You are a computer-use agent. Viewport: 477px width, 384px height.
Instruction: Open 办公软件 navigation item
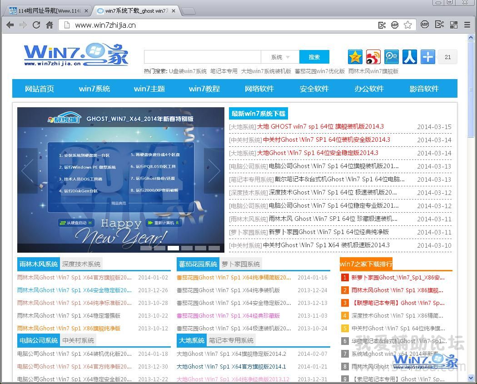pyautogui.click(x=369, y=89)
